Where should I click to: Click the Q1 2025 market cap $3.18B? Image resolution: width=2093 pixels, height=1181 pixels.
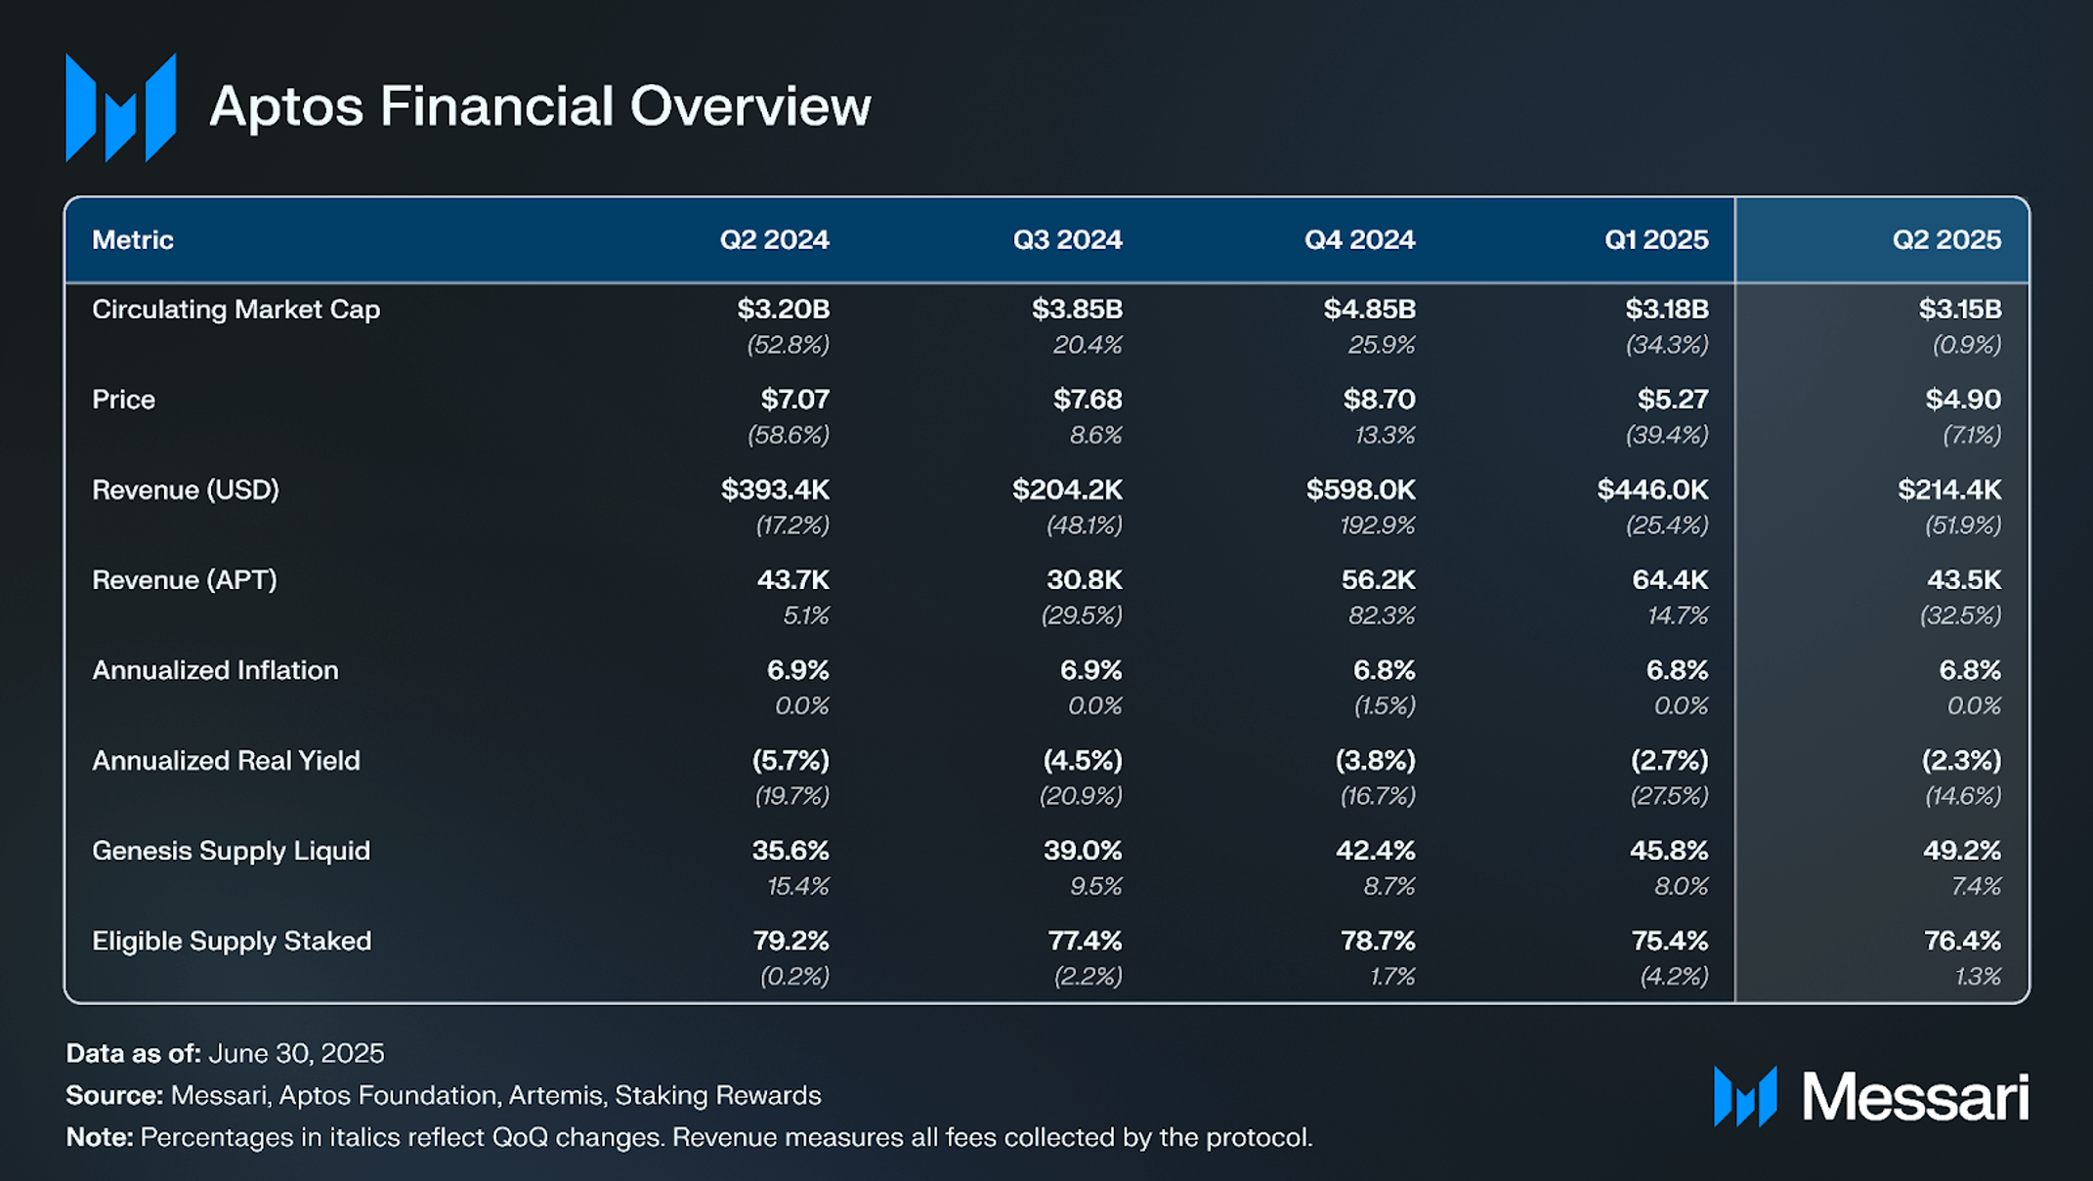[x=1667, y=310]
